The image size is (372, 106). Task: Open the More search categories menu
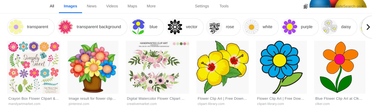(151, 6)
